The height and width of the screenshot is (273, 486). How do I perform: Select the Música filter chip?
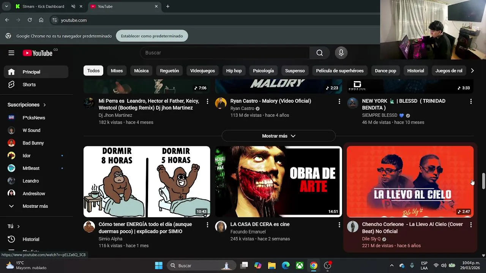[x=141, y=71]
